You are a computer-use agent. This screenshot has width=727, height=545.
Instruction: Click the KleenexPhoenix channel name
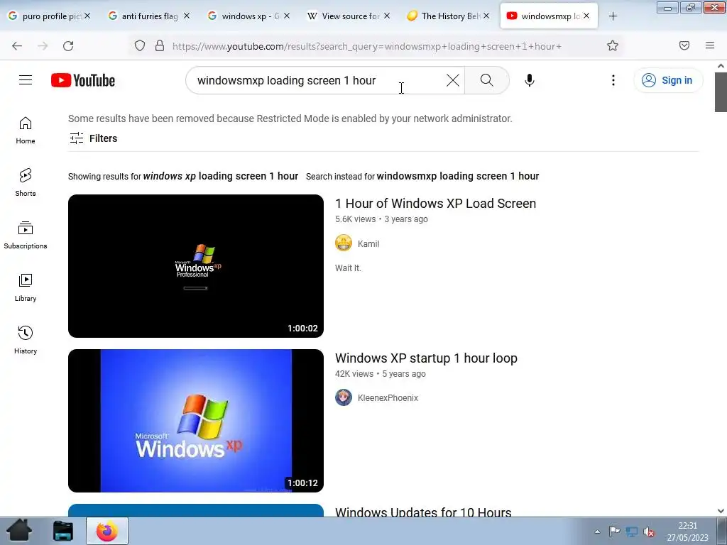coord(388,398)
